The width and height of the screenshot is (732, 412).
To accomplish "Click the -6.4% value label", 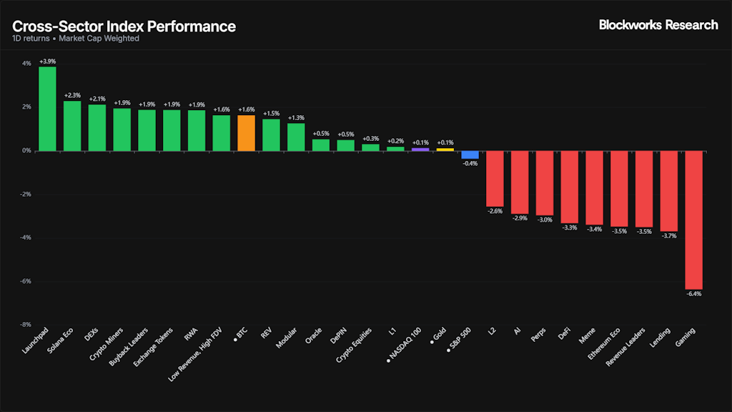I will (x=694, y=293).
